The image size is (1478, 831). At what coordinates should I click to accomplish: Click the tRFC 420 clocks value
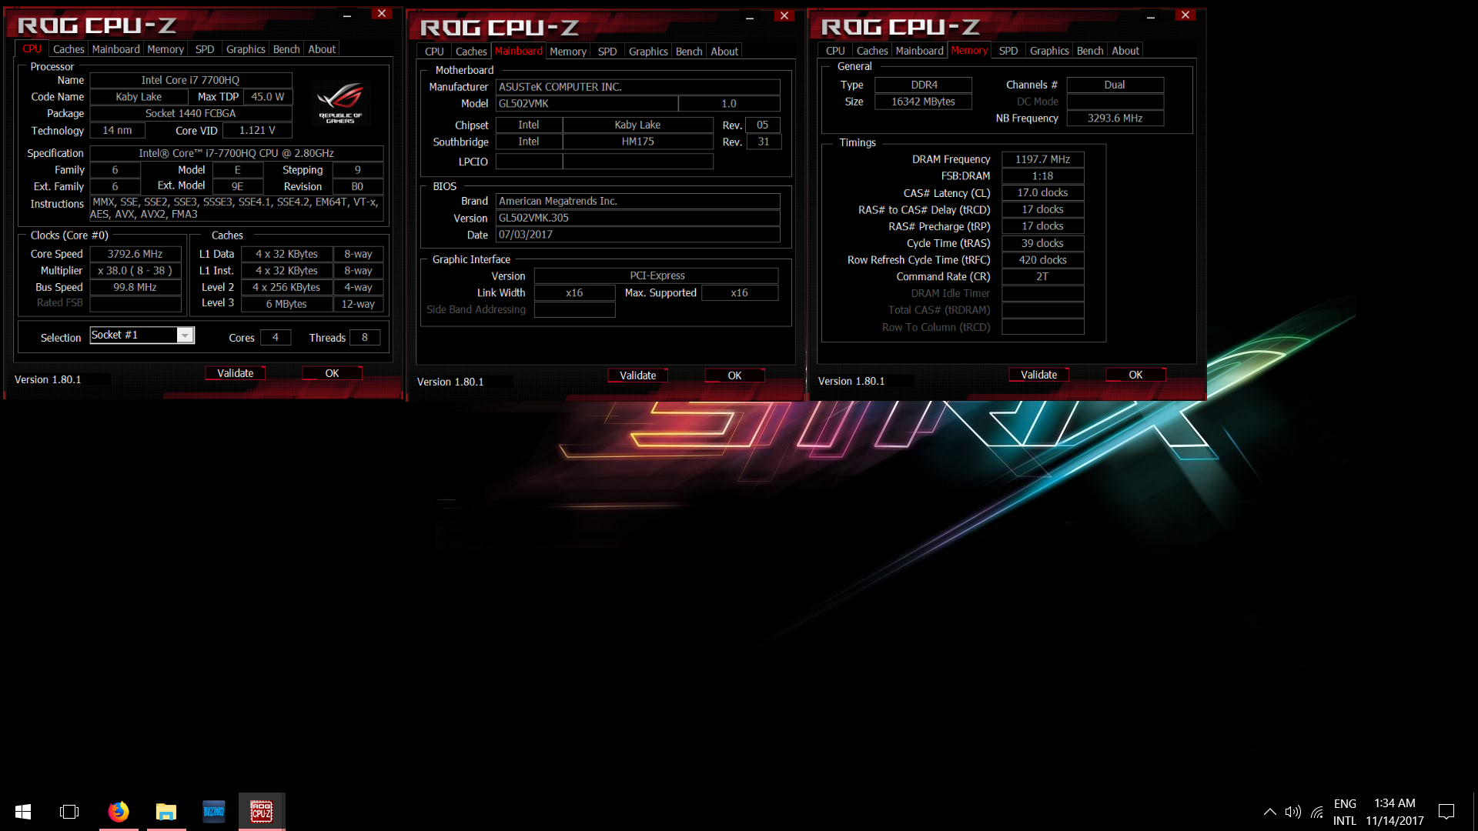pyautogui.click(x=1042, y=260)
